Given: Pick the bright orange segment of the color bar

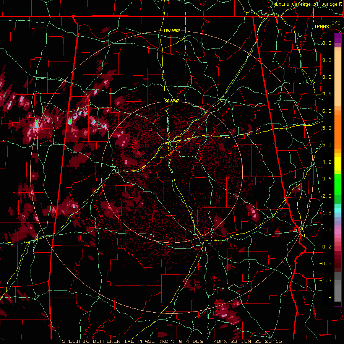Looking at the screenshot, I should 338,131.
